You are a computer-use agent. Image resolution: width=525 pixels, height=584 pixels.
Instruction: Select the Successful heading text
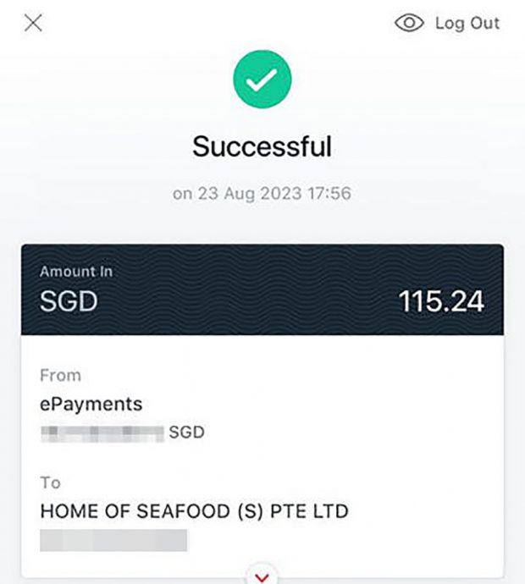coord(262,146)
